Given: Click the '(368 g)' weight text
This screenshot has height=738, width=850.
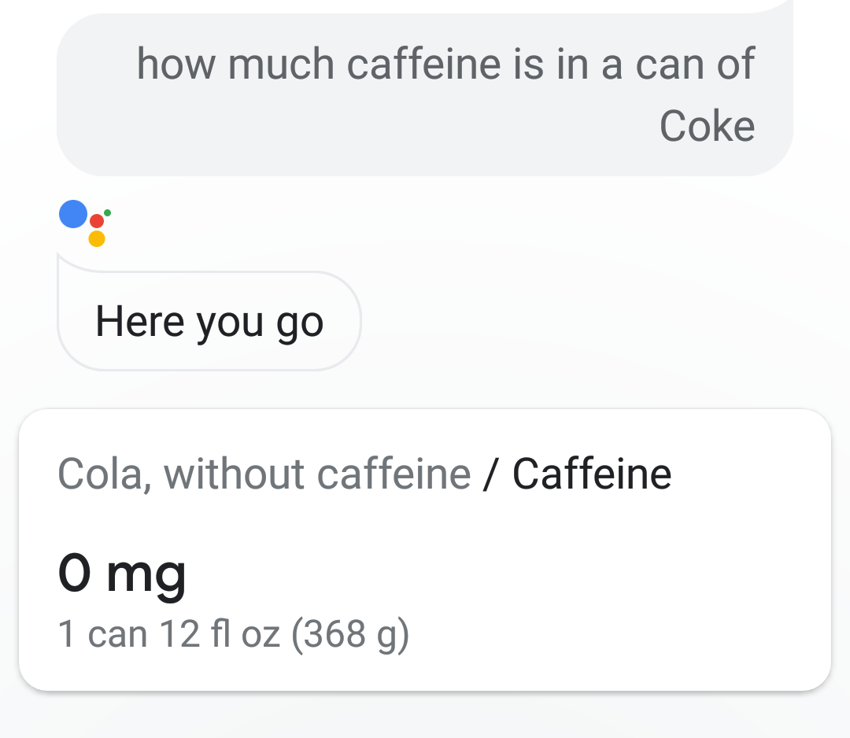Looking at the screenshot, I should pyautogui.click(x=350, y=634).
